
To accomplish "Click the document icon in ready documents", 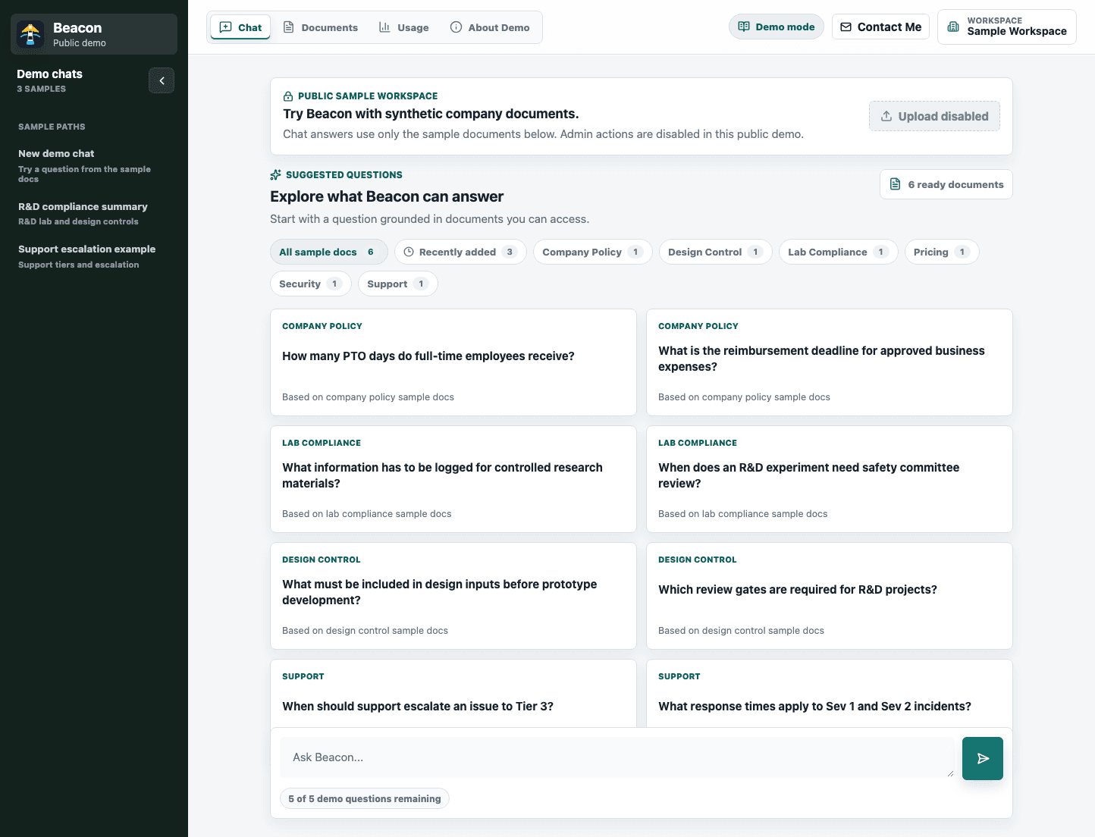I will pos(896,184).
